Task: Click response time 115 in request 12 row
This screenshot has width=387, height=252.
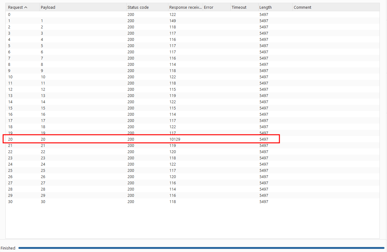Action: (x=172, y=89)
